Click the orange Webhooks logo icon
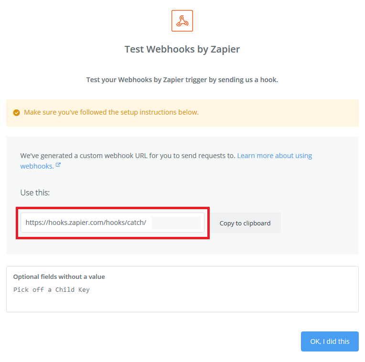The height and width of the screenshot is (362, 365). tap(182, 21)
